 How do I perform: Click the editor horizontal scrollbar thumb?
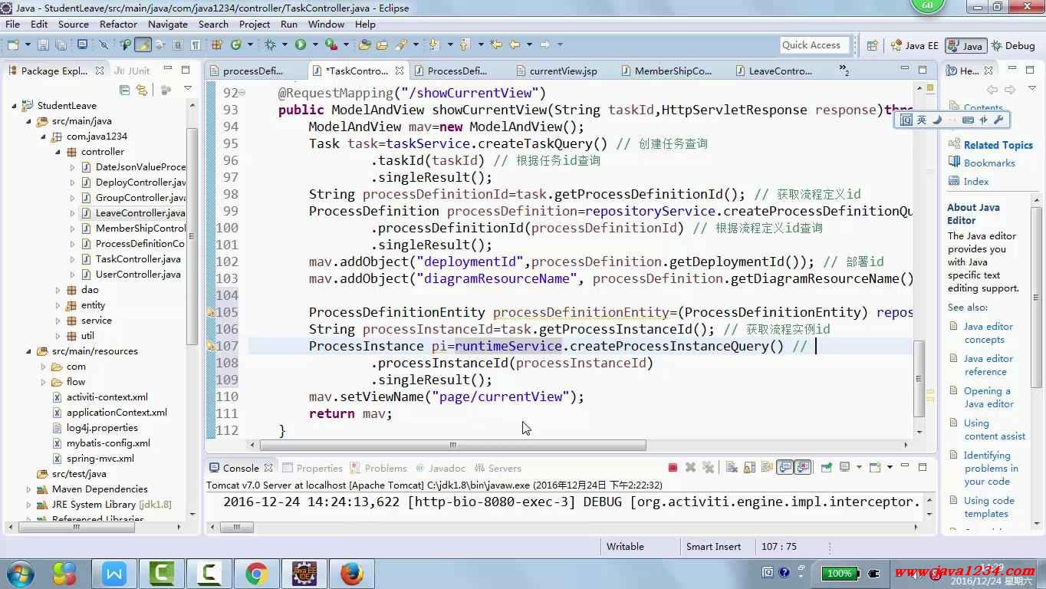452,445
